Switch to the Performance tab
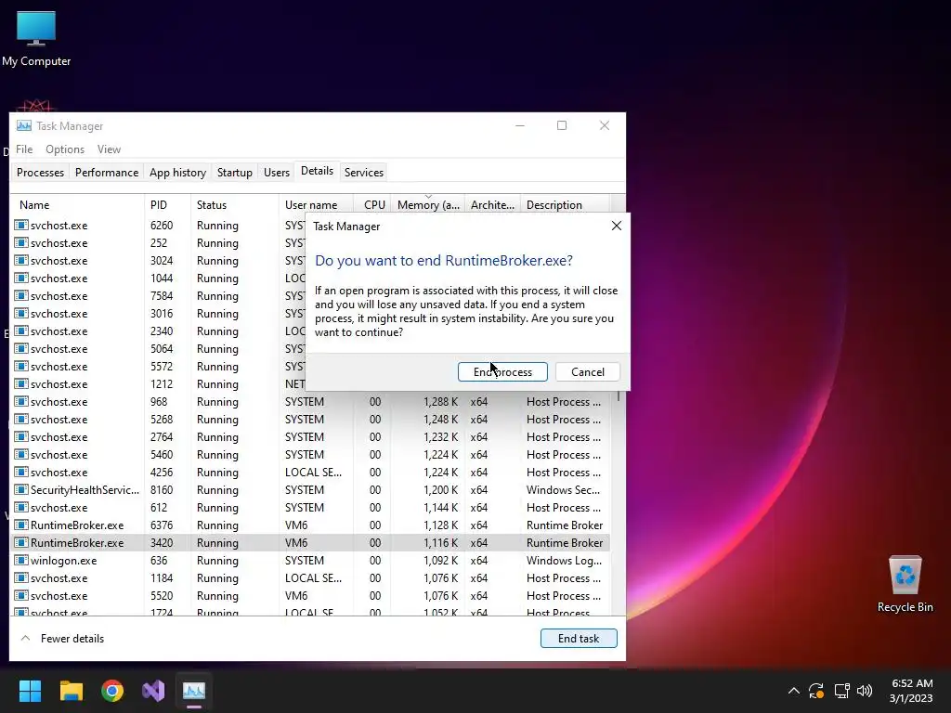Image resolution: width=951 pixels, height=713 pixels. coord(107,172)
